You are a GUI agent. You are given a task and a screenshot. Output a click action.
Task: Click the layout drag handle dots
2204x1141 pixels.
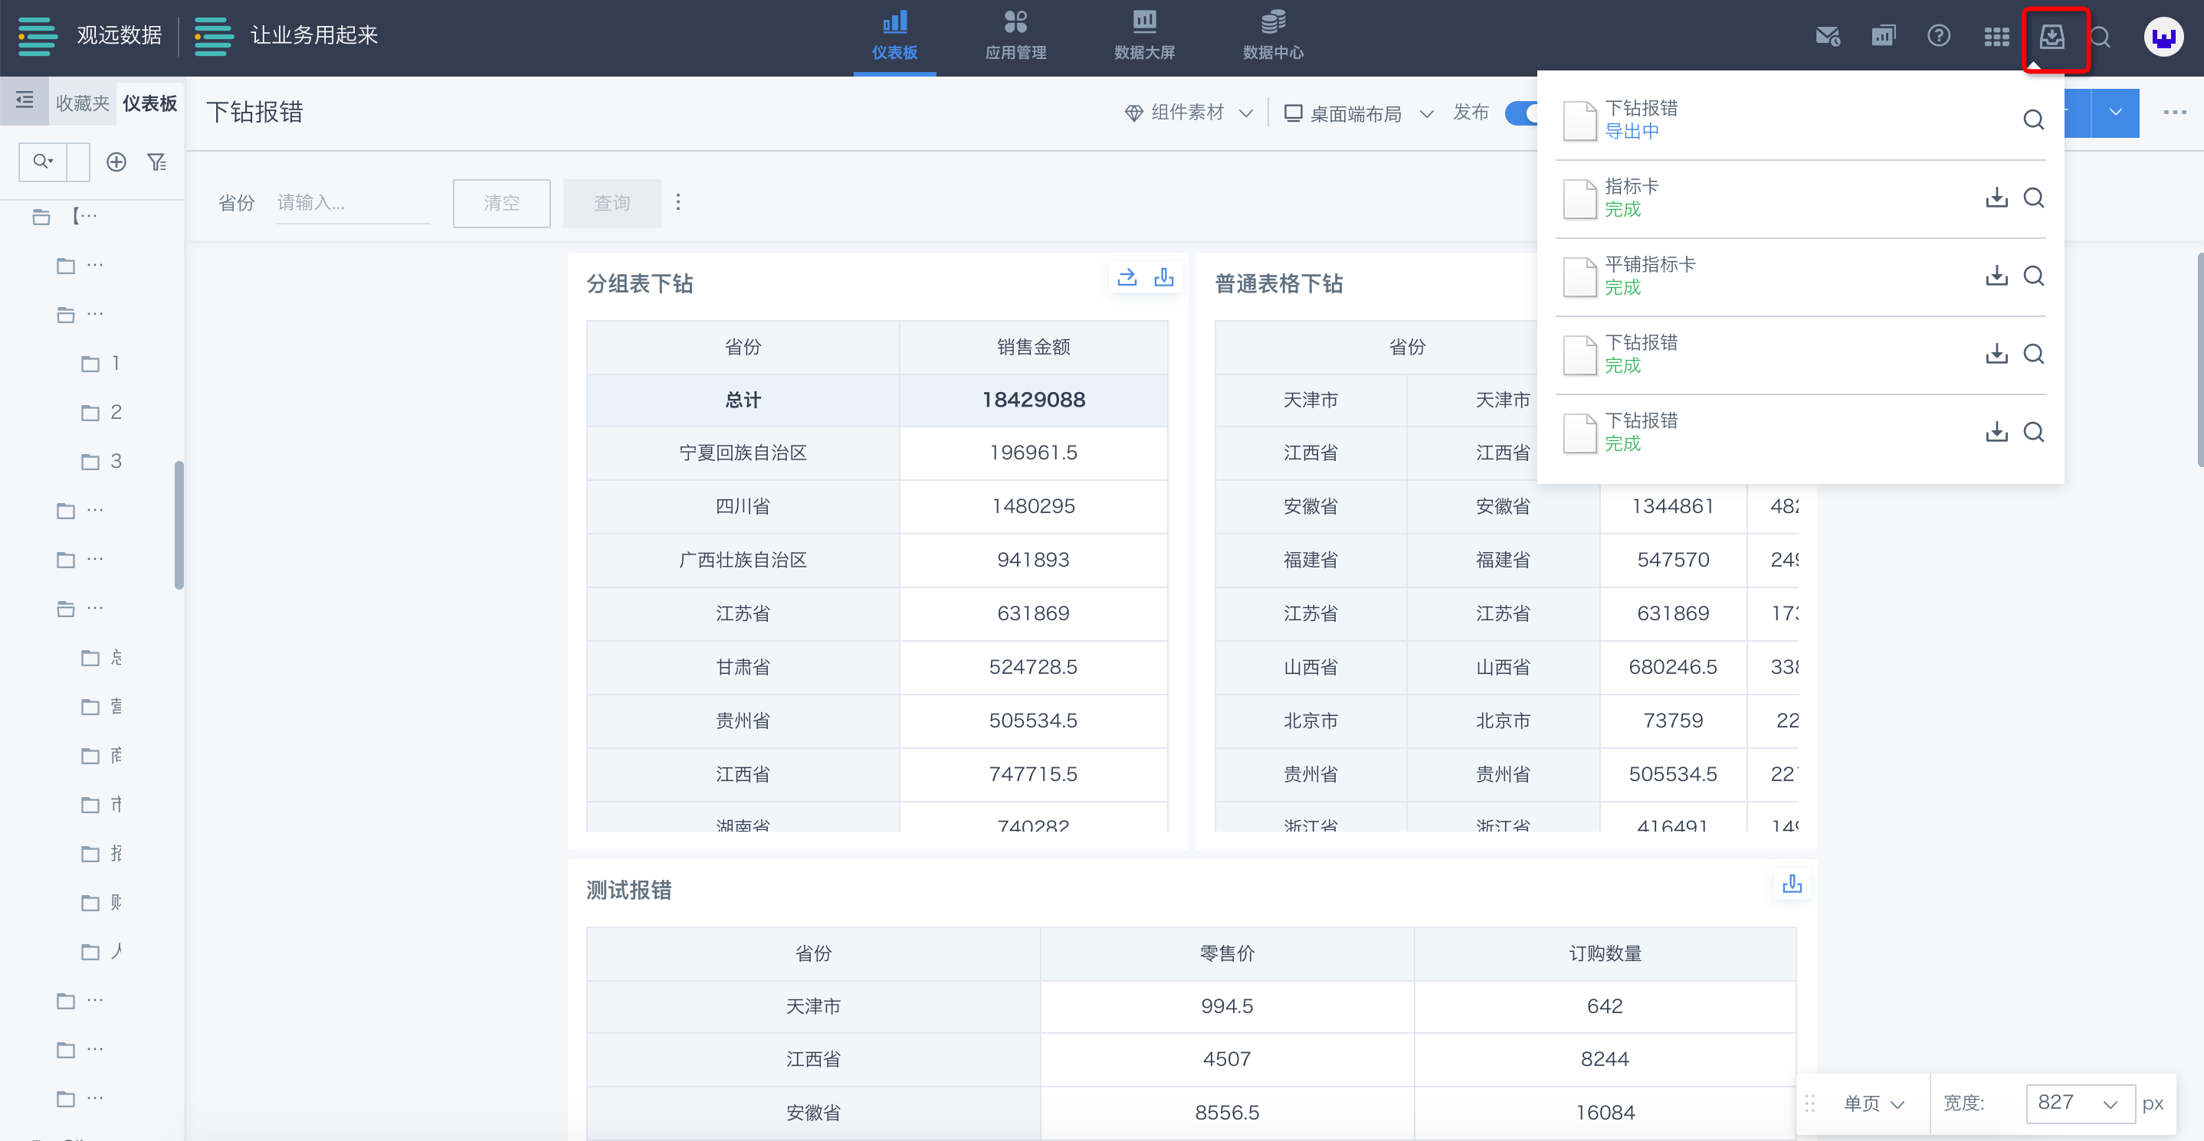click(x=1809, y=1103)
